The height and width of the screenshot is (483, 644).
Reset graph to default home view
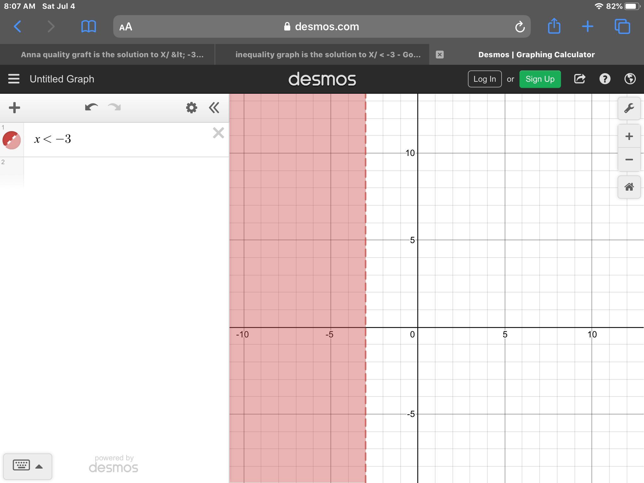(629, 187)
